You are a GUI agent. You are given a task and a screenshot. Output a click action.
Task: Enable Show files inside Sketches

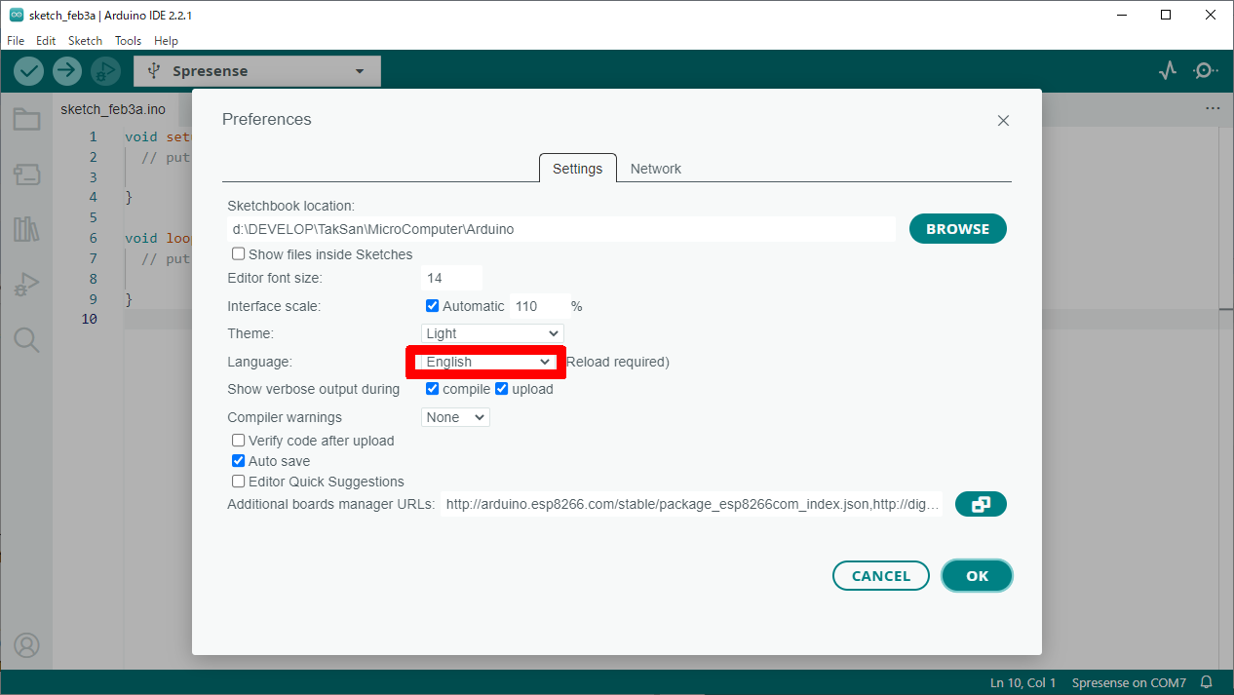239,254
